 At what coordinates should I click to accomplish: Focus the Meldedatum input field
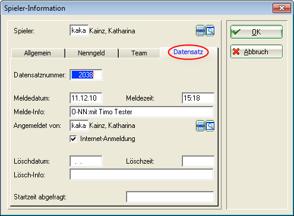coord(86,98)
